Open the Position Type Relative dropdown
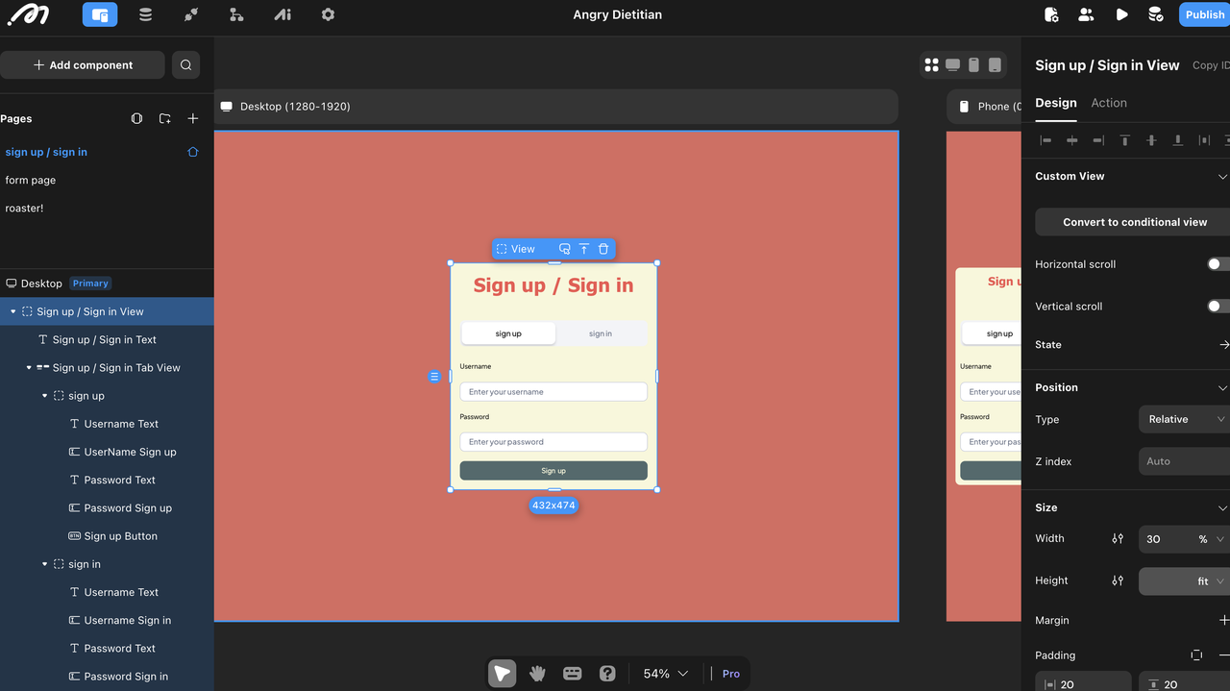The image size is (1230, 691). coord(1184,419)
